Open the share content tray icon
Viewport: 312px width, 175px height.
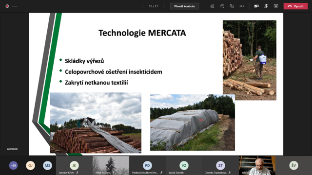click(x=276, y=6)
